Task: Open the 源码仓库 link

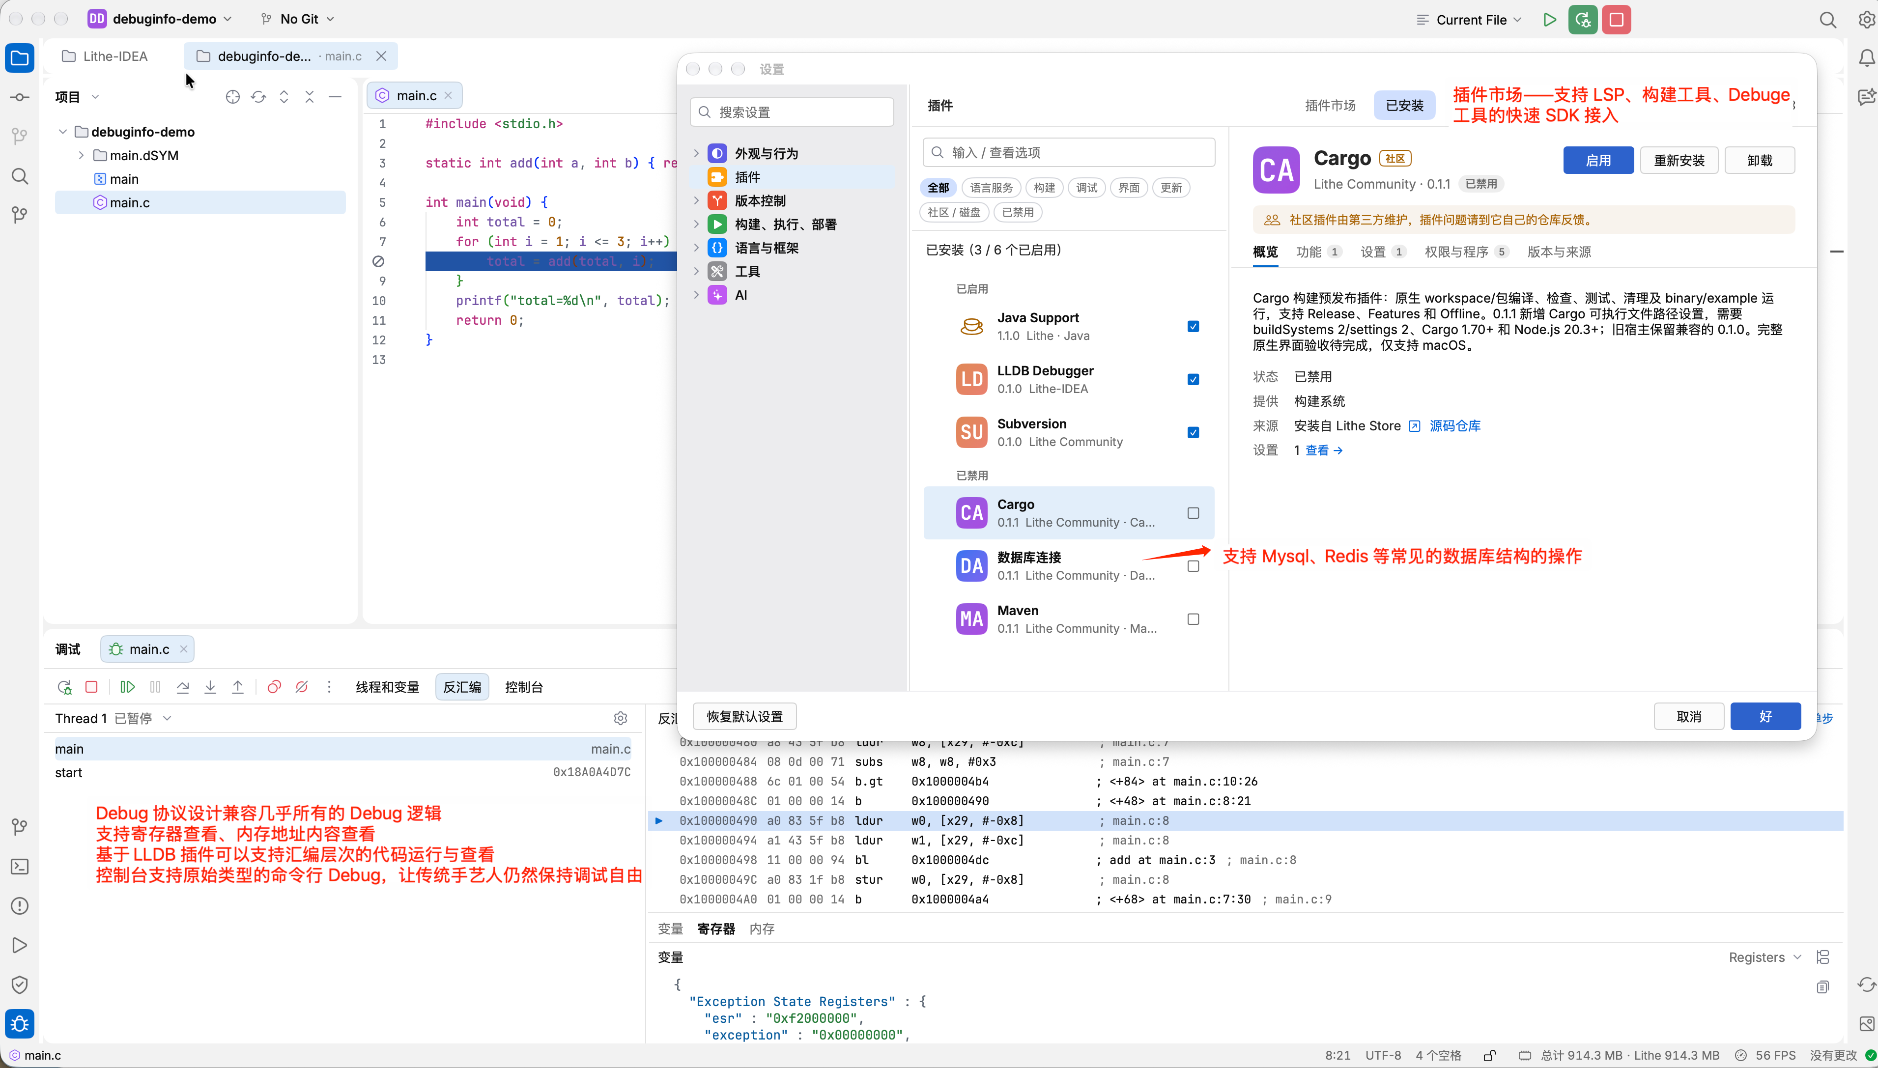Action: (1455, 426)
